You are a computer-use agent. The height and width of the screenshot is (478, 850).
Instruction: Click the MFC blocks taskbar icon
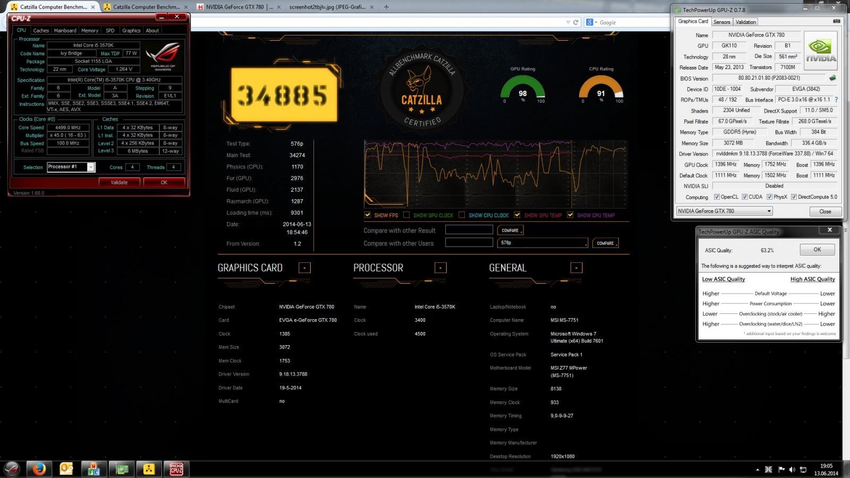coord(94,470)
